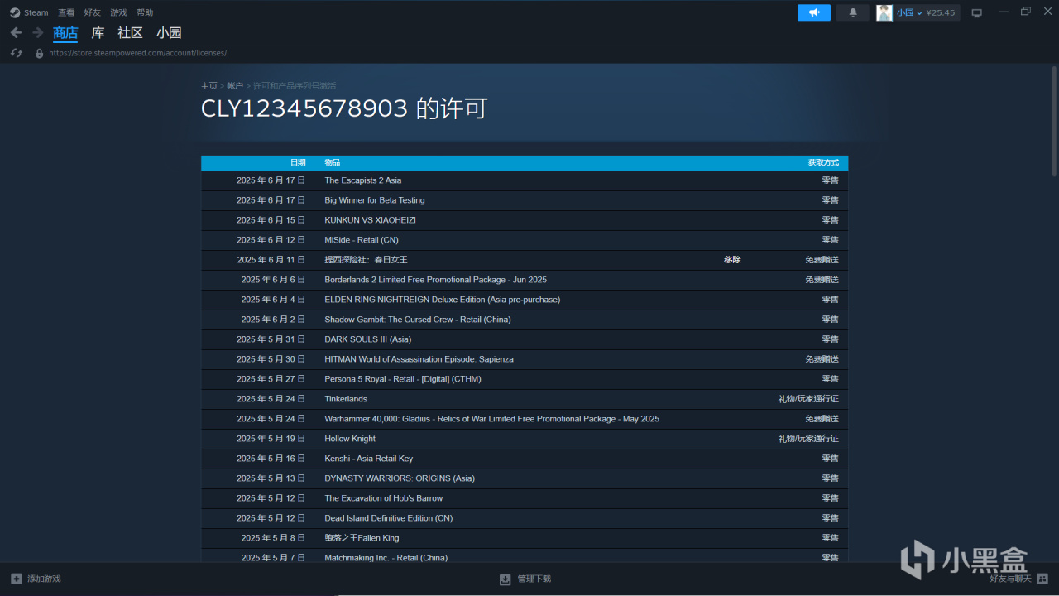
Task: Switch to the 商店 tab
Action: tap(65, 33)
